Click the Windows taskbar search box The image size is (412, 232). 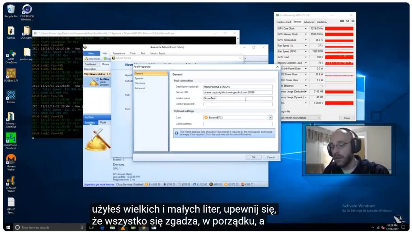coord(50,227)
